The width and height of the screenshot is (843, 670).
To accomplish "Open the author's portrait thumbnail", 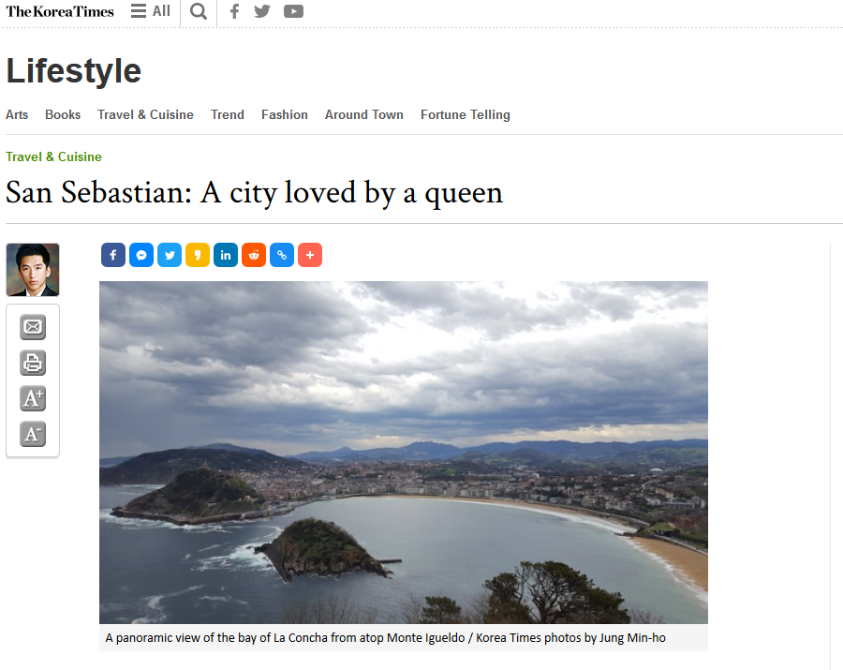I will [x=33, y=270].
